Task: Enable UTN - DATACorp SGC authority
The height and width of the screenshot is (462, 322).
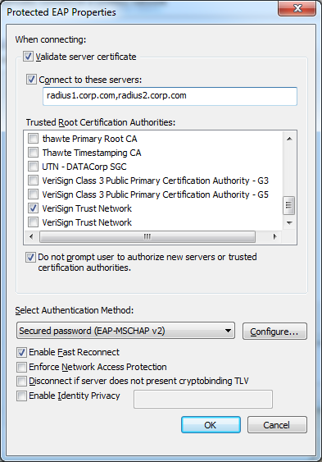Action: [x=33, y=167]
